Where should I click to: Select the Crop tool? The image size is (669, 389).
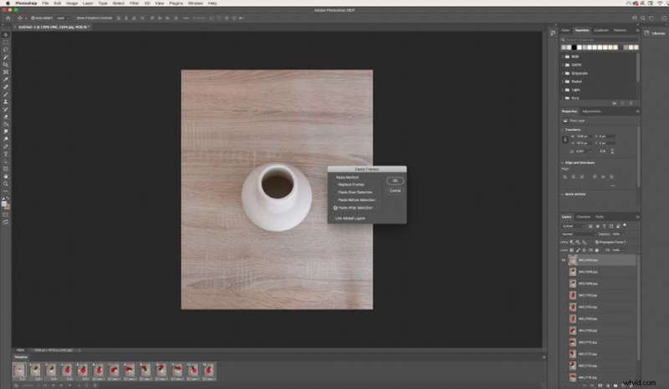[6, 65]
